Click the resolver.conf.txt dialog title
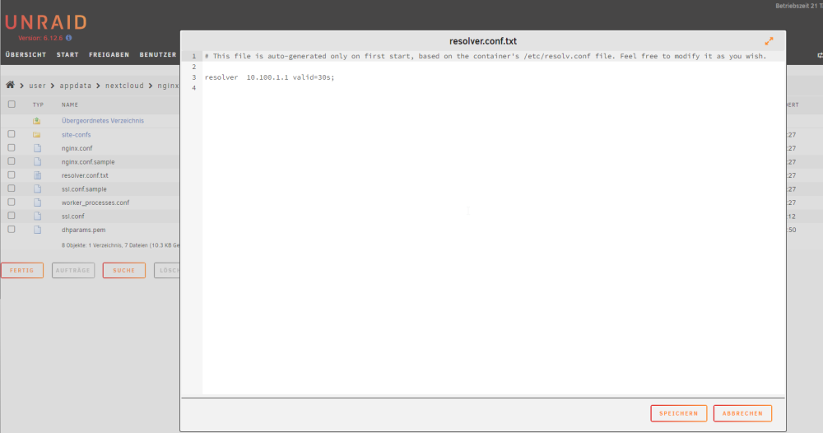 click(x=483, y=41)
